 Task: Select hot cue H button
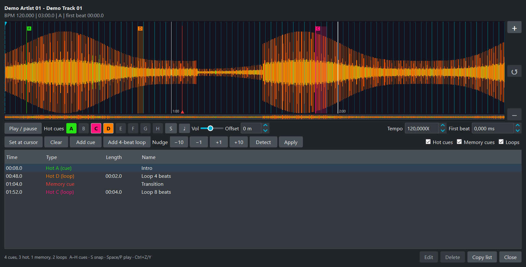(158, 128)
